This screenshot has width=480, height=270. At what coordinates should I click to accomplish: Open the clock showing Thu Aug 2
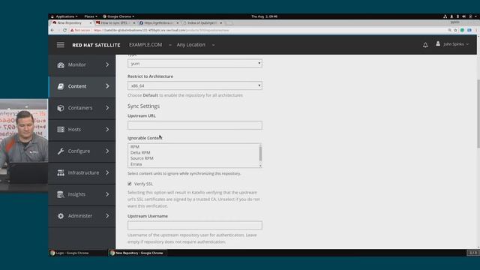point(264,16)
